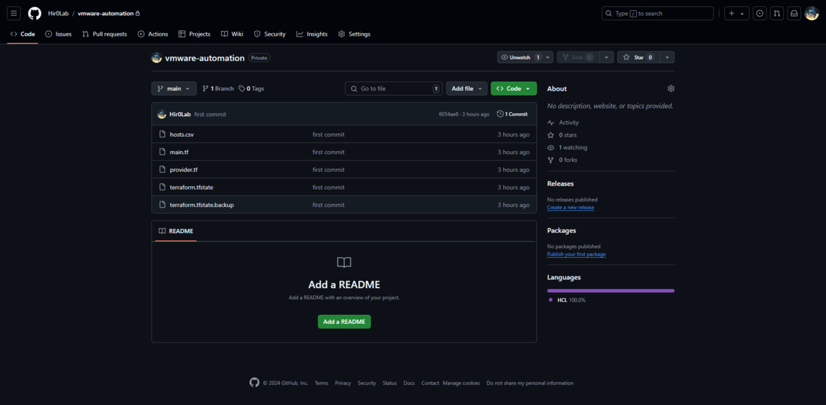Switch to the Issues tab
Viewport: 826px width, 405px height.
tap(59, 34)
